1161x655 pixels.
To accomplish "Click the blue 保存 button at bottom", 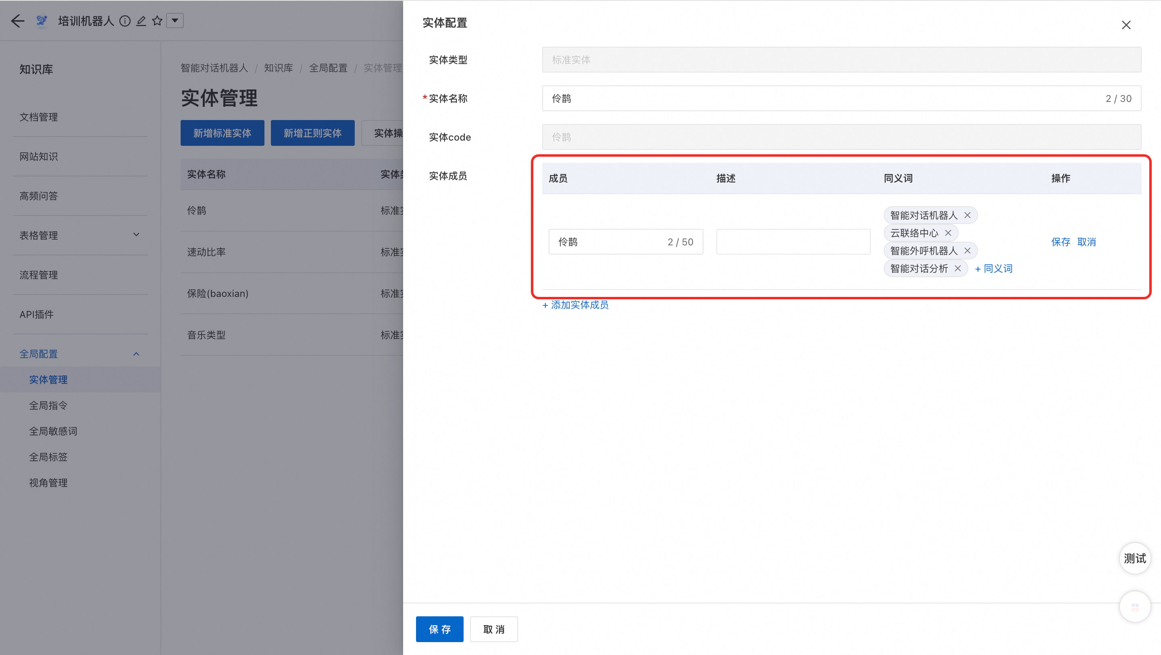I will pos(439,629).
